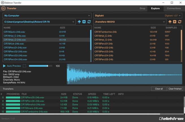Refresh the My Computer file list
The image size is (185, 122).
(x=89, y=22)
